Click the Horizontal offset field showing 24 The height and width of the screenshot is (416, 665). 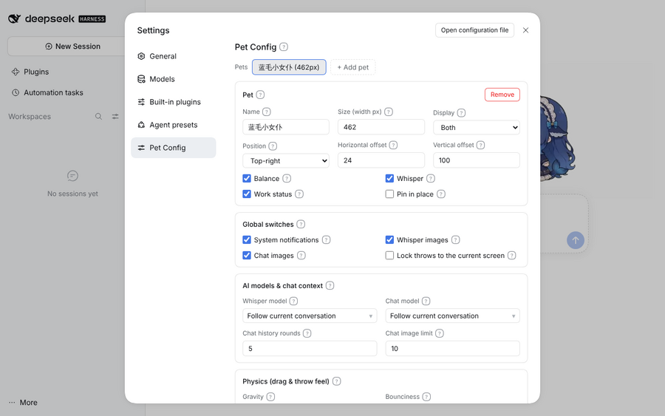381,161
